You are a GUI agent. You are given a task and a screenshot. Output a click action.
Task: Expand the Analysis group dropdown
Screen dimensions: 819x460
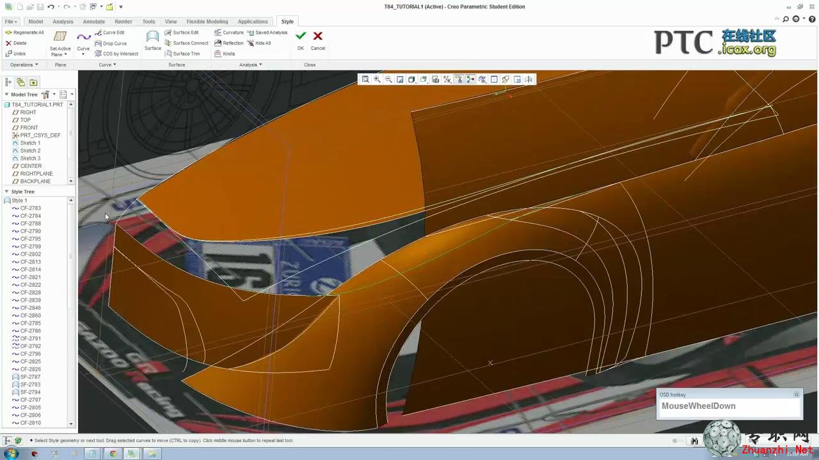(250, 65)
